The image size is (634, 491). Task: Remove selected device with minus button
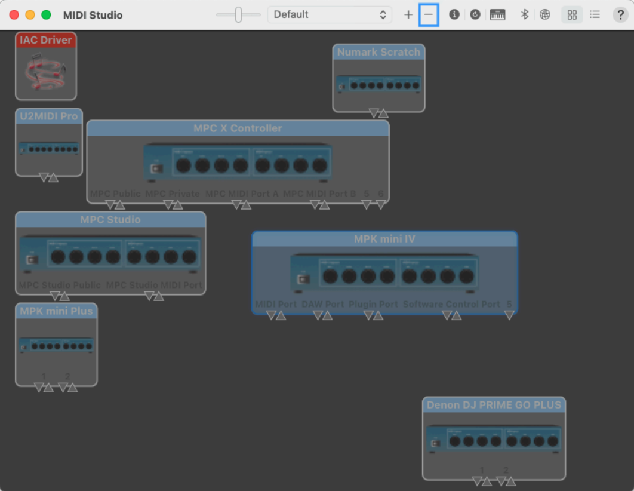click(429, 14)
